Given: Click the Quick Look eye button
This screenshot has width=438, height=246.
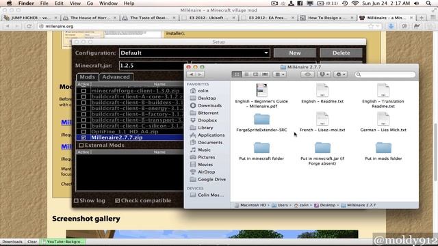Looking at the screenshot, I should coord(307,74).
